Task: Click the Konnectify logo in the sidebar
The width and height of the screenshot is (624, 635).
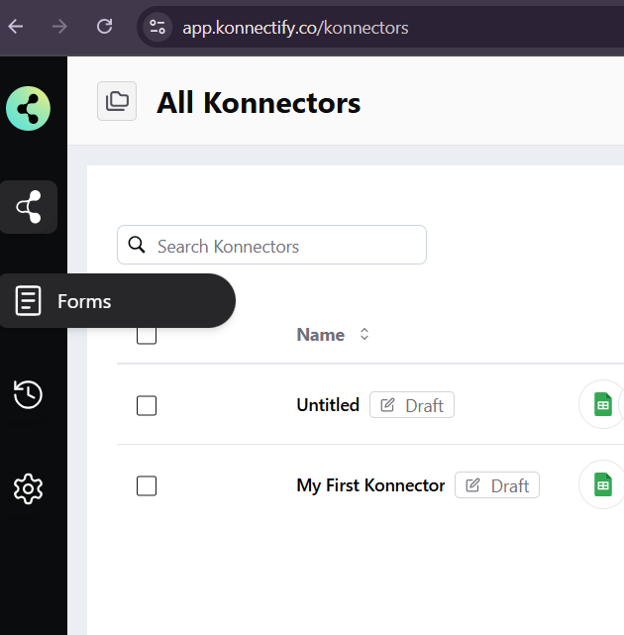Action: 28,109
